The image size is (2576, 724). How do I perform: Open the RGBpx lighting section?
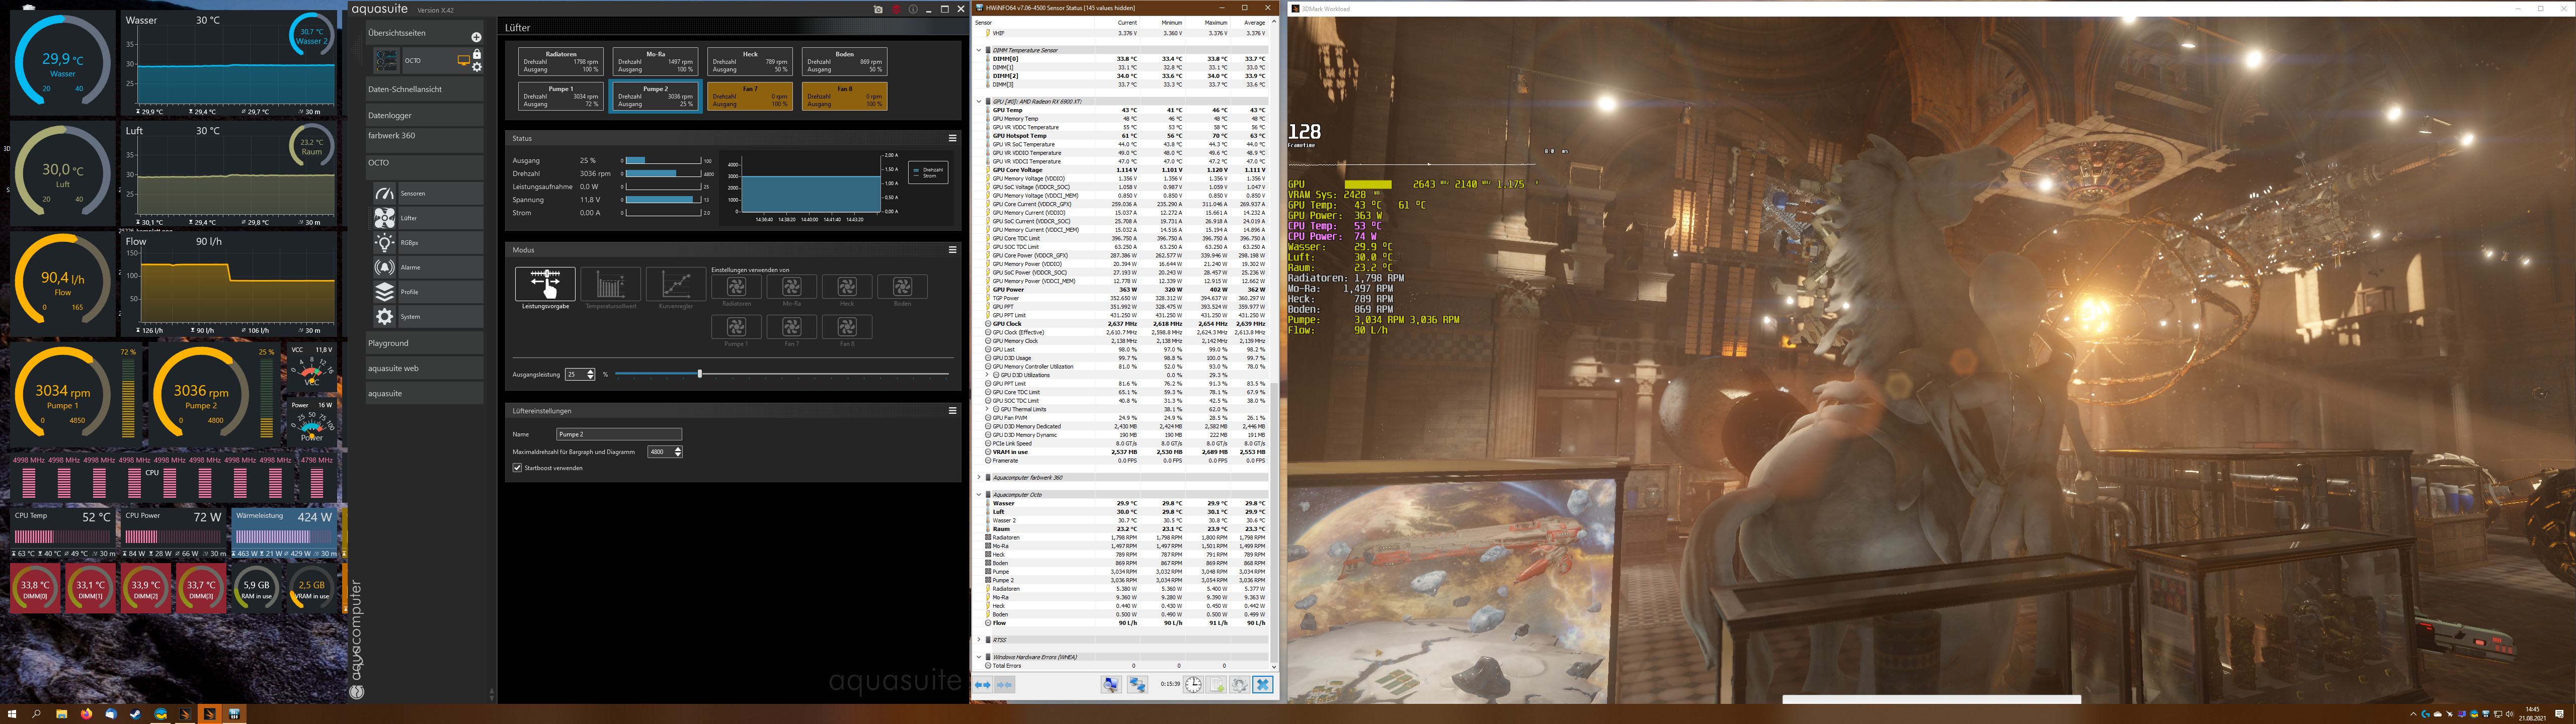pos(427,242)
